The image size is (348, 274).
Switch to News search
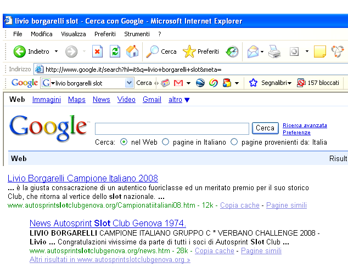coord(102,99)
